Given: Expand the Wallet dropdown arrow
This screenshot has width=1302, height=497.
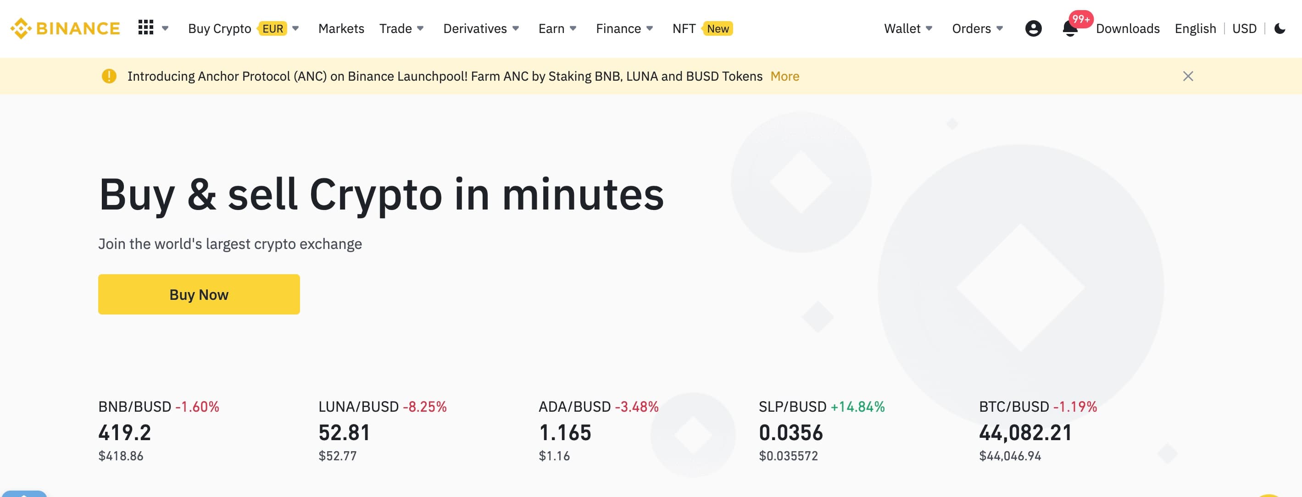Looking at the screenshot, I should point(929,28).
